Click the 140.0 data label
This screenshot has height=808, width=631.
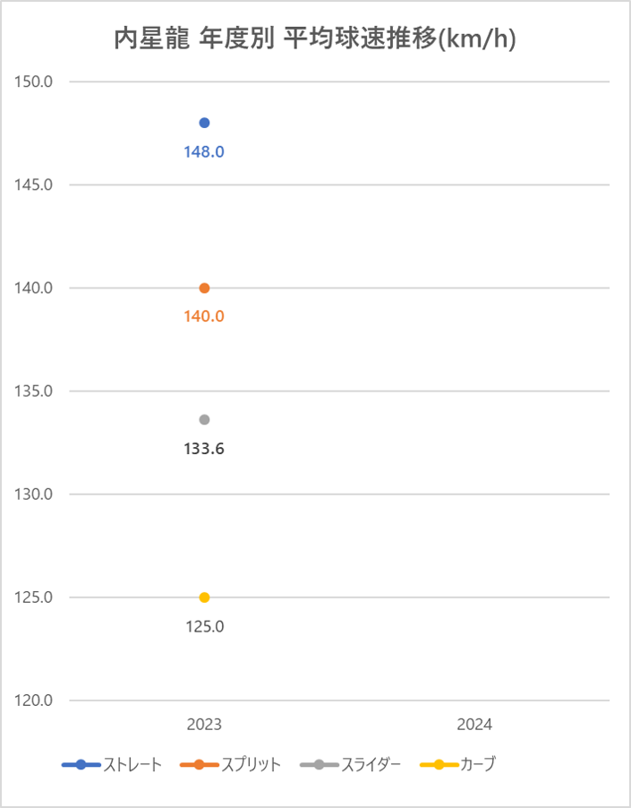coord(204,316)
